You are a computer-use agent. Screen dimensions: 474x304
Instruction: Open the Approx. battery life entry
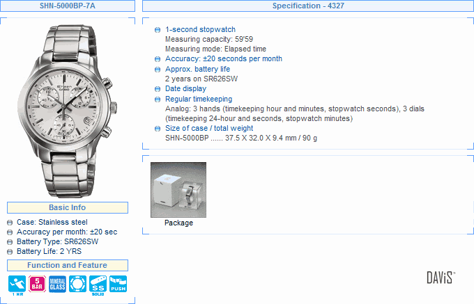click(x=197, y=69)
